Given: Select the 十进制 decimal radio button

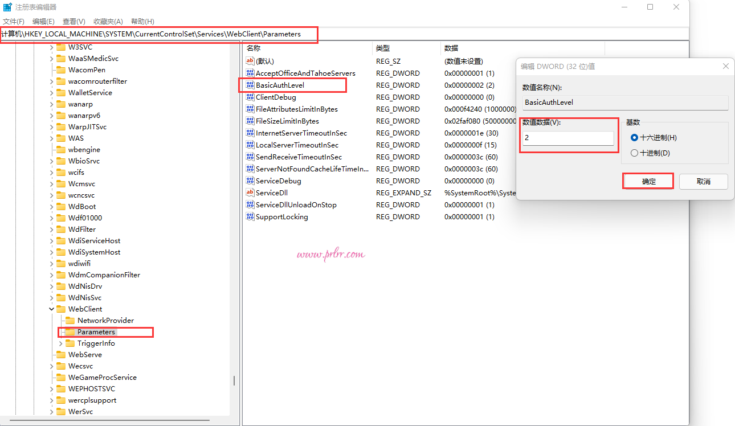Looking at the screenshot, I should [x=634, y=153].
